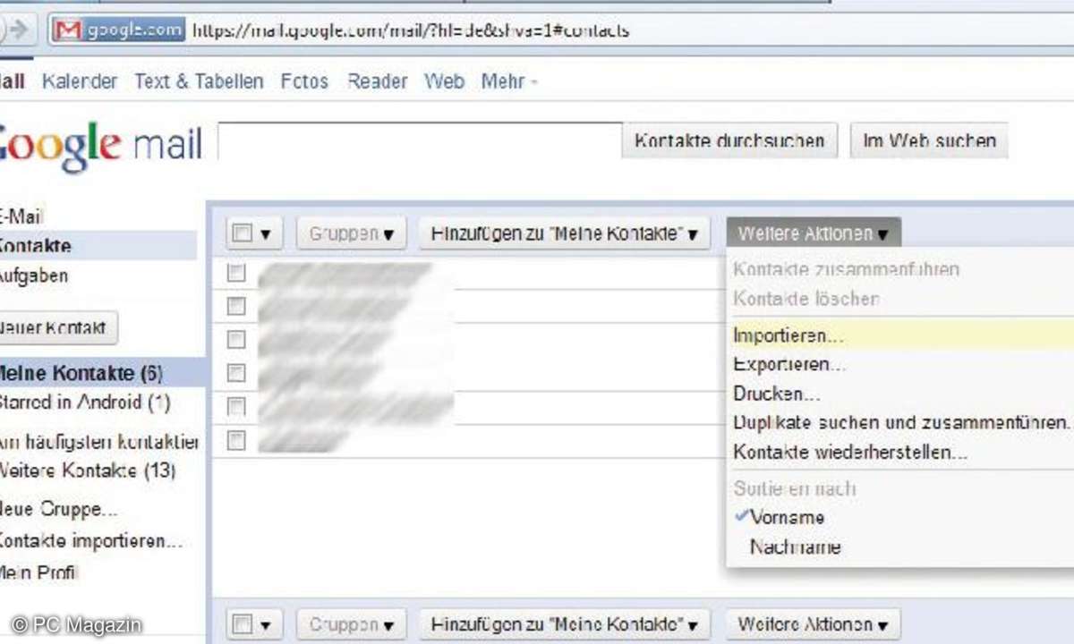Screen dimensions: 1074x644
Task: Focus the contact search input field
Action: [420, 140]
